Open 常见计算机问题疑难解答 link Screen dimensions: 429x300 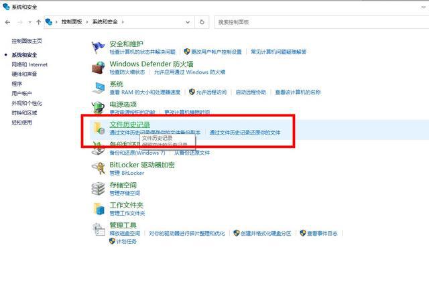point(279,52)
